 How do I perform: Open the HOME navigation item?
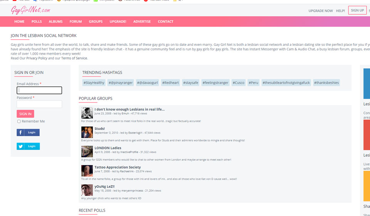tap(19, 22)
